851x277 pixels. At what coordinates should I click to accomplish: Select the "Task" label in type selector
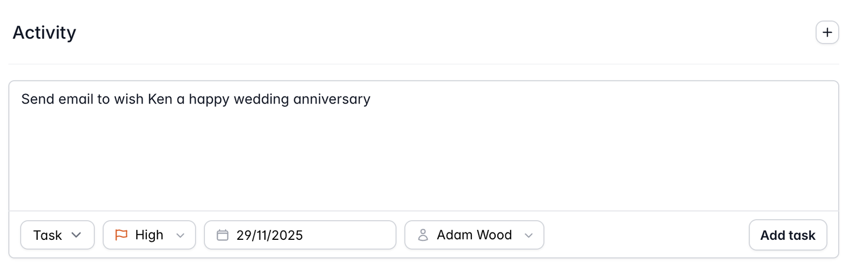[x=47, y=235]
